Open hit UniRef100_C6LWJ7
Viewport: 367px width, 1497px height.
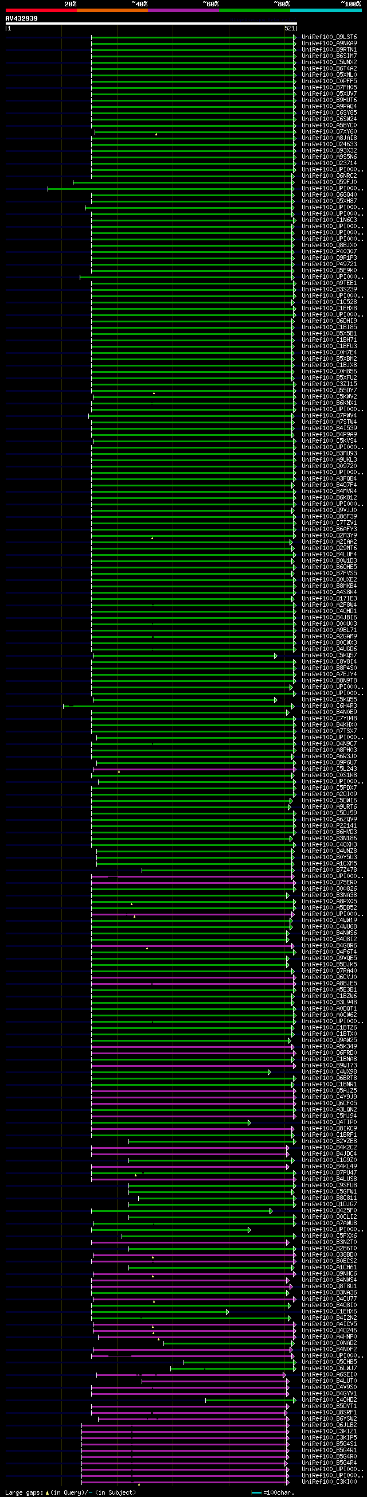pos(329,1369)
